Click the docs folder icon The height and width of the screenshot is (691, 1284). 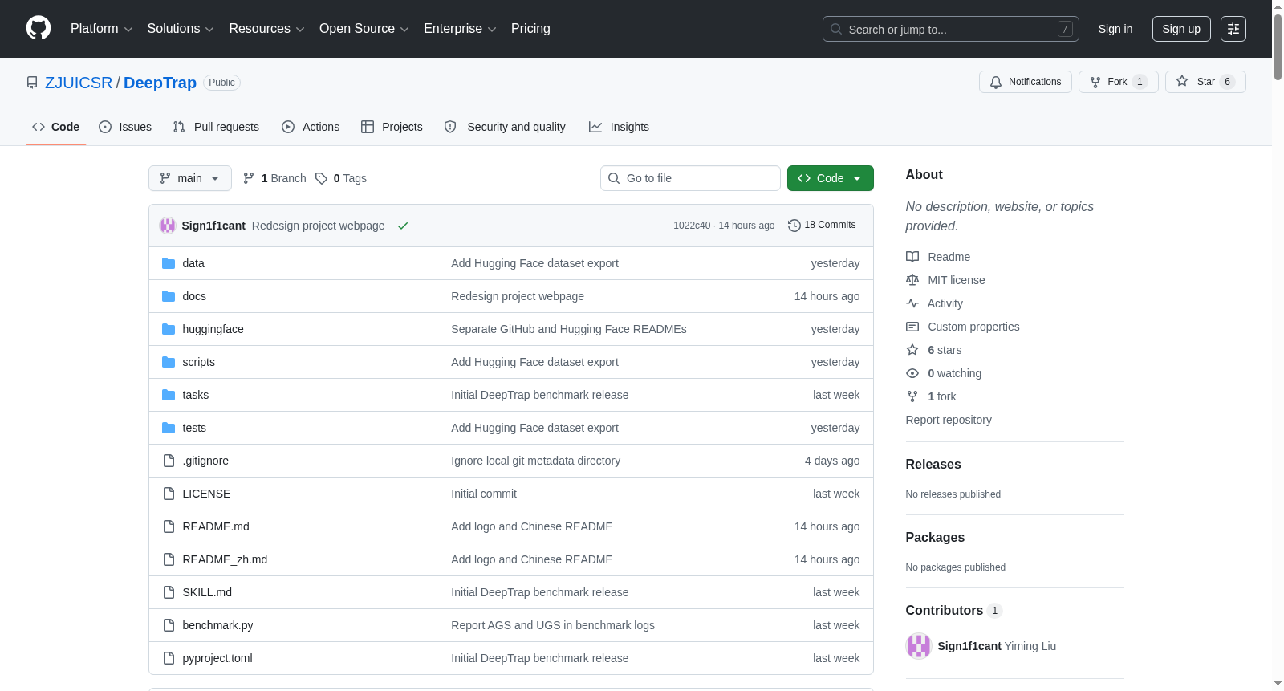169,296
